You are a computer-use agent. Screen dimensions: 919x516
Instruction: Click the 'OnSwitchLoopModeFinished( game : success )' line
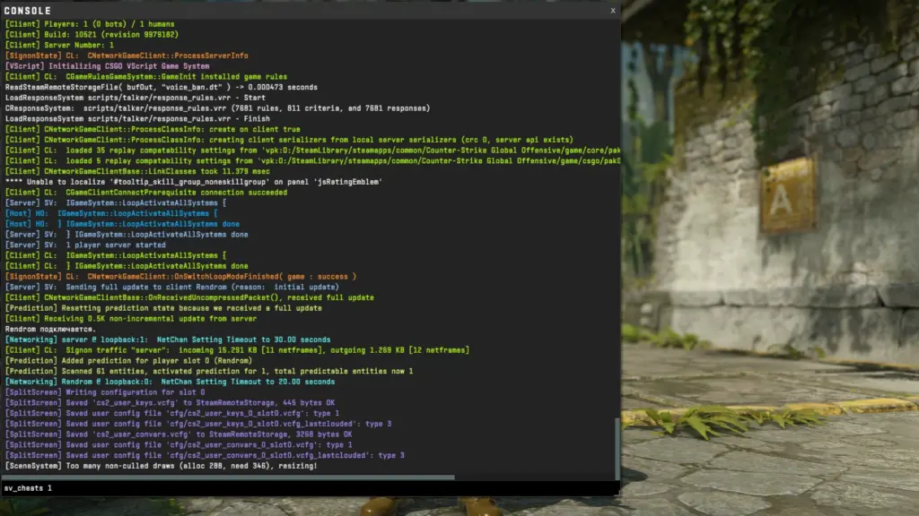coord(180,277)
